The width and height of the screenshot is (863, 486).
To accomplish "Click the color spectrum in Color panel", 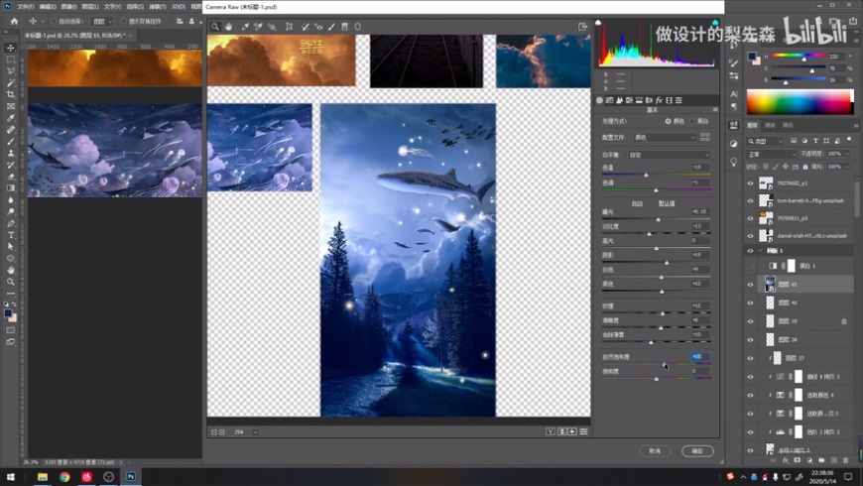I will (x=800, y=102).
